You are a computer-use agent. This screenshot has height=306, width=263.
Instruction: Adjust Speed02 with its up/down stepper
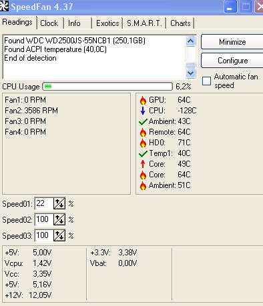click(x=59, y=219)
